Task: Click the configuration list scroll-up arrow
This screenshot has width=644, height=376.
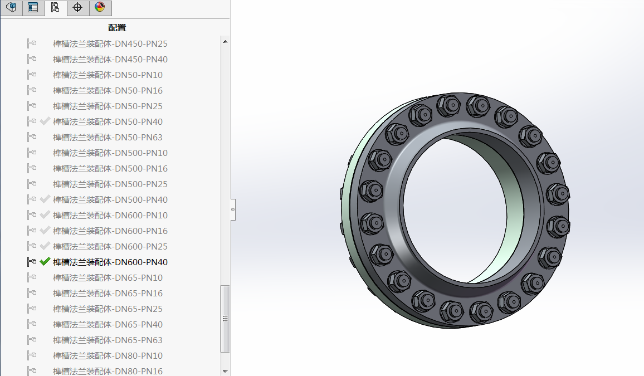Action: tap(225, 41)
